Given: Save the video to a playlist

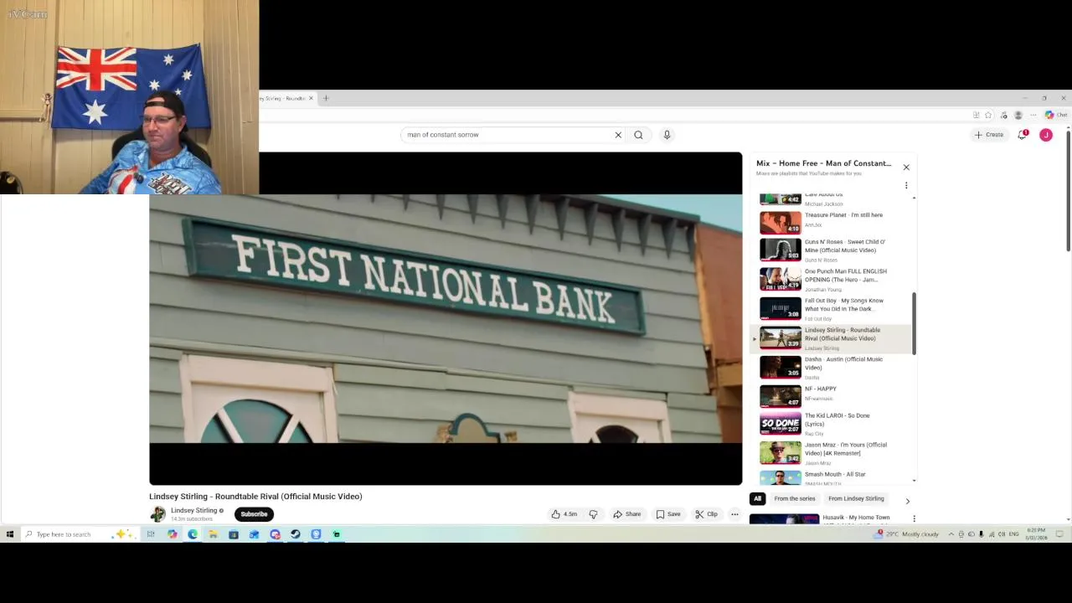Looking at the screenshot, I should coord(668,514).
